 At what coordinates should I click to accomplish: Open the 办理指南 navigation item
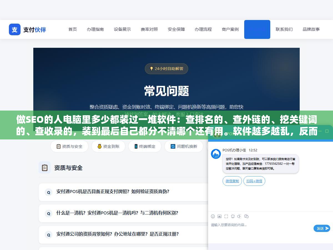pyautogui.click(x=95, y=29)
